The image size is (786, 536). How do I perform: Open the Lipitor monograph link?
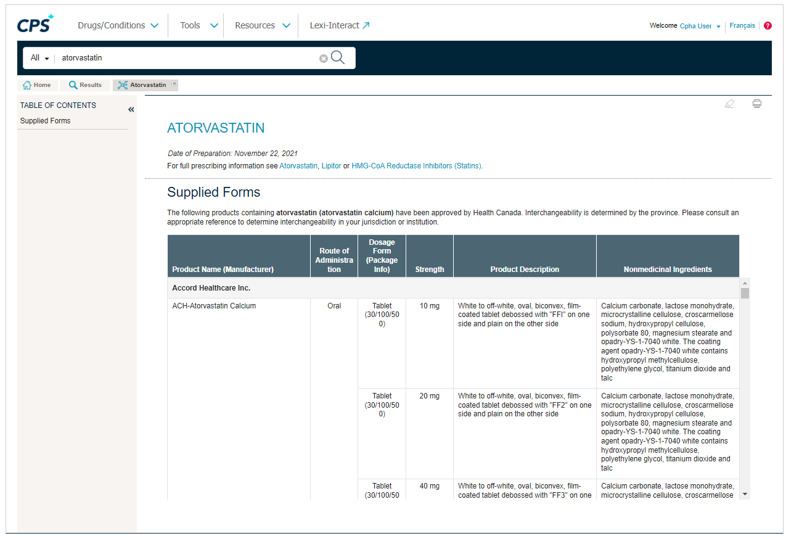pos(331,166)
